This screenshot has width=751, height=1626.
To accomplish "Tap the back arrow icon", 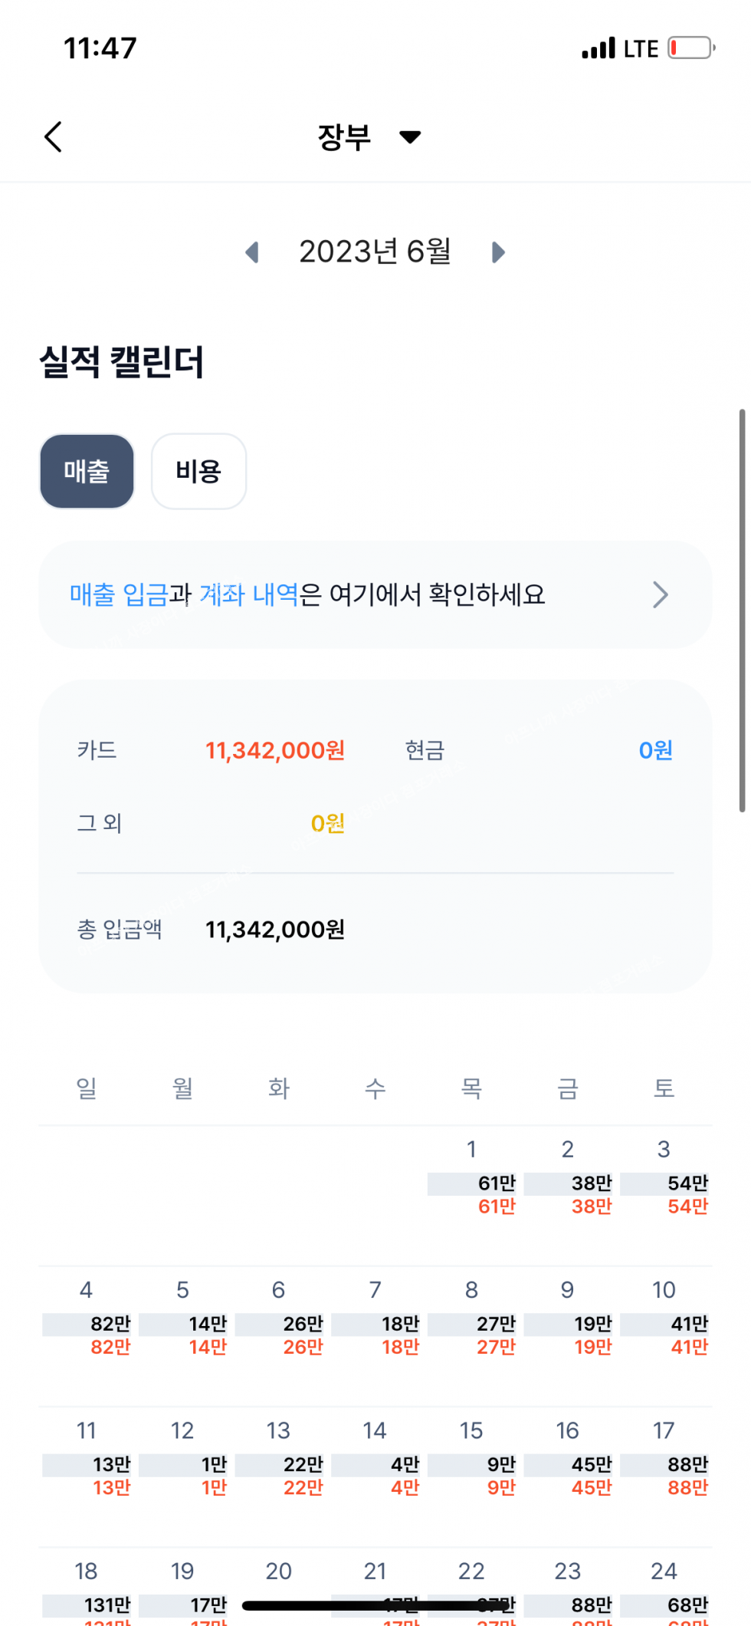I will coord(53,137).
